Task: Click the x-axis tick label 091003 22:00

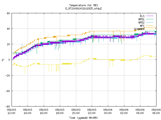Action: coord(92,111)
